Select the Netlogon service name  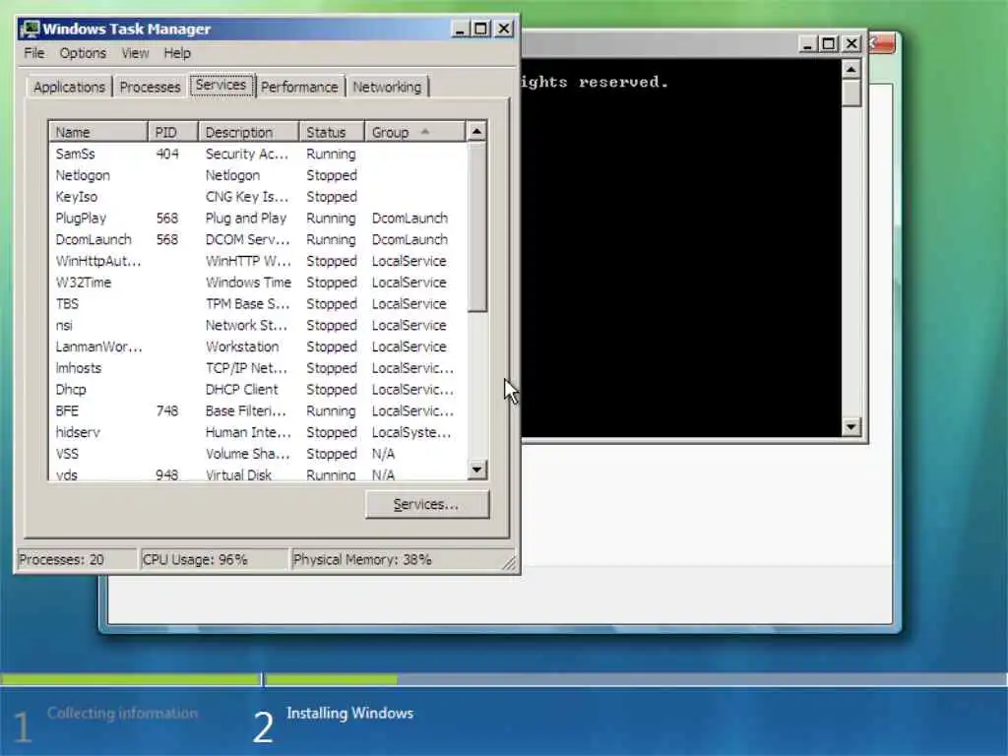(x=83, y=175)
